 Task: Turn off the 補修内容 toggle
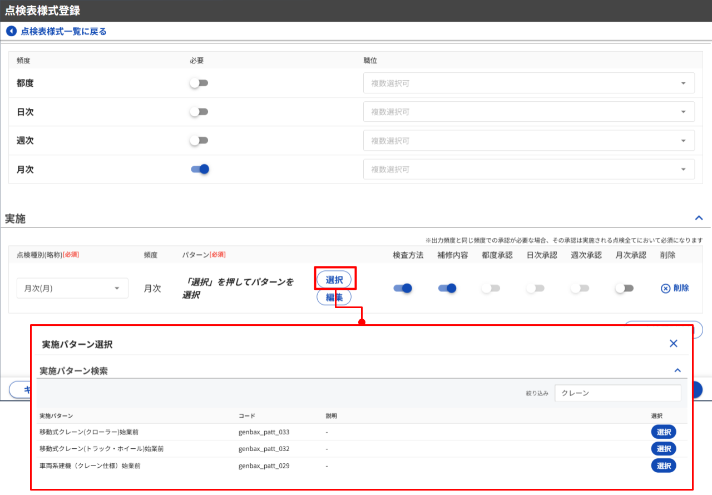447,288
